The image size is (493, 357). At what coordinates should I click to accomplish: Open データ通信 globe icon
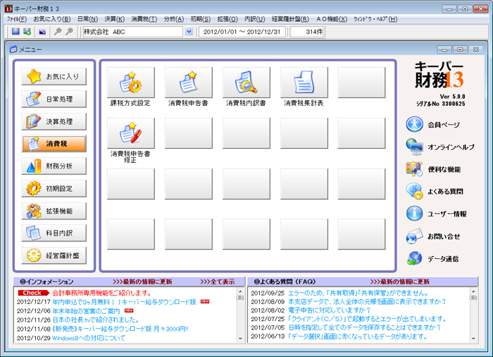414,258
